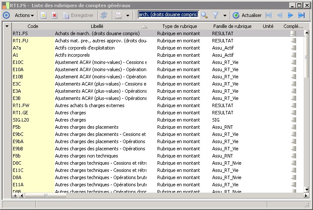Click the Famille de rubrique column header
Image resolution: width=313 pixels, height=210 pixels.
pyautogui.click(x=232, y=26)
